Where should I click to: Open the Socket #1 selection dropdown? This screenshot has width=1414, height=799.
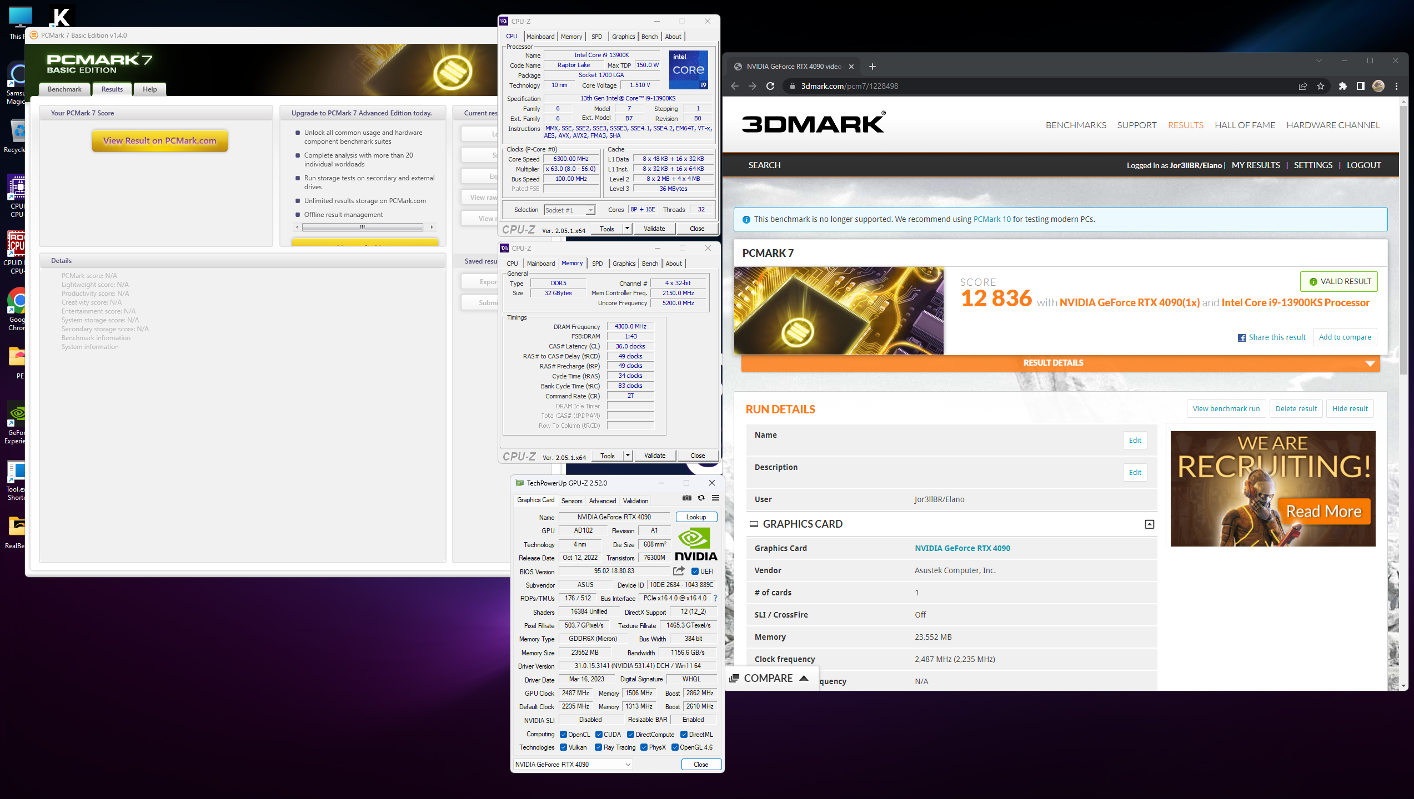pos(569,210)
